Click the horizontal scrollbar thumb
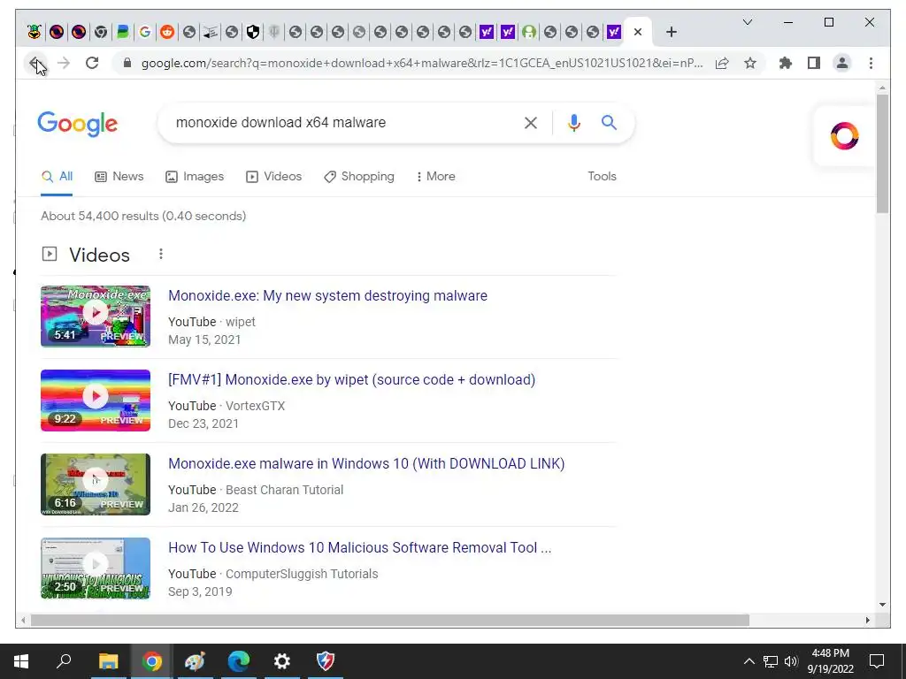906x679 pixels. click(x=390, y=620)
